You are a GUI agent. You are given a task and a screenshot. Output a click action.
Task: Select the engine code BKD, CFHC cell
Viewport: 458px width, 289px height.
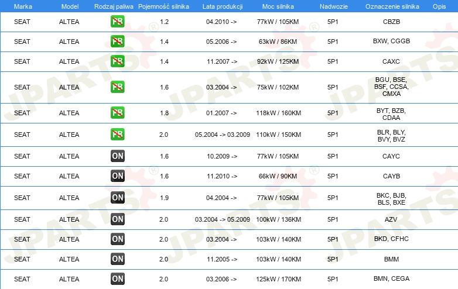tap(391, 239)
